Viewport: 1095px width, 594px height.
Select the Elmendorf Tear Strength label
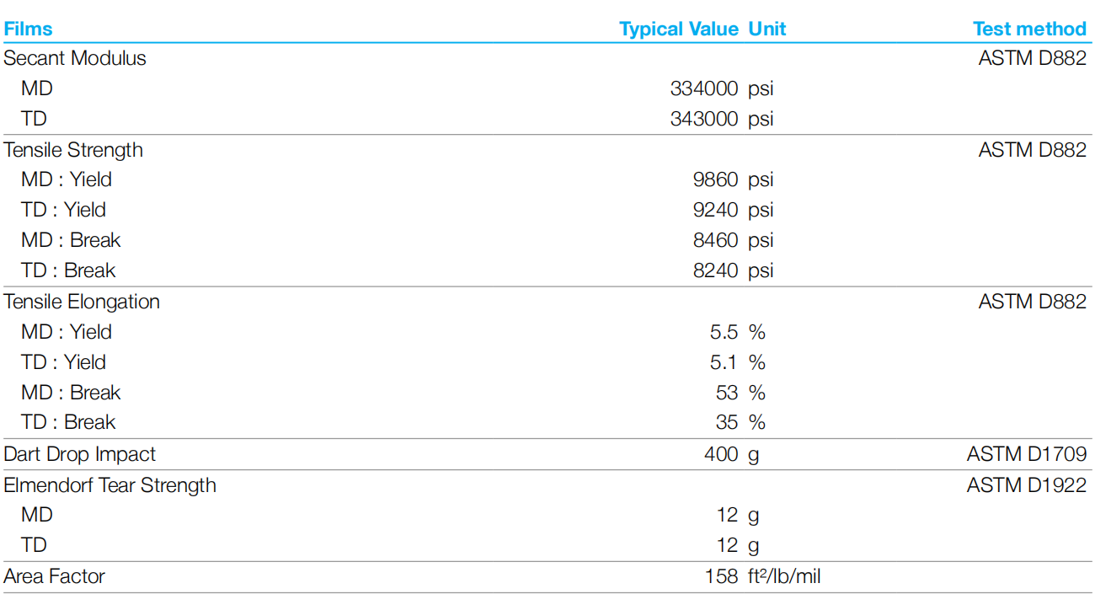(x=109, y=485)
